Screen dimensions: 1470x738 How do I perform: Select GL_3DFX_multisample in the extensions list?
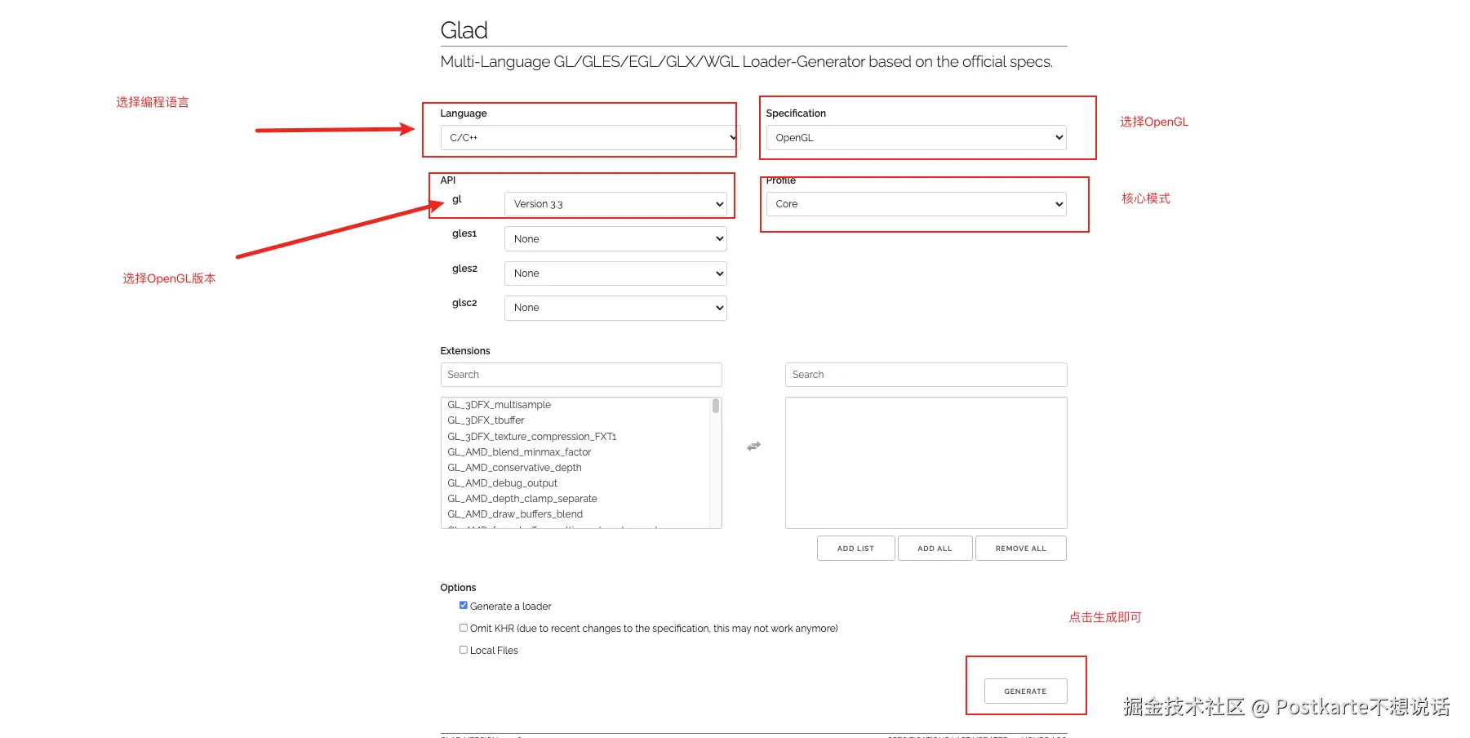click(499, 405)
